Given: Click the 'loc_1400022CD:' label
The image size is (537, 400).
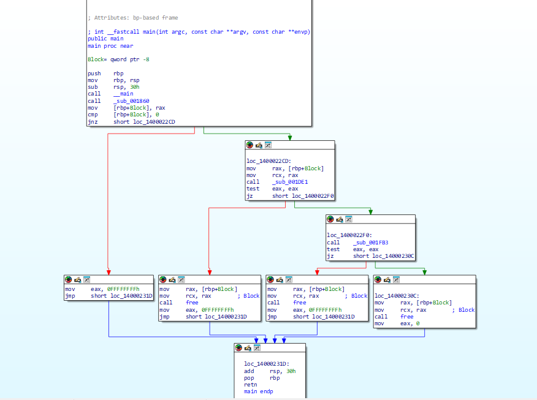Looking at the screenshot, I should coord(269,161).
